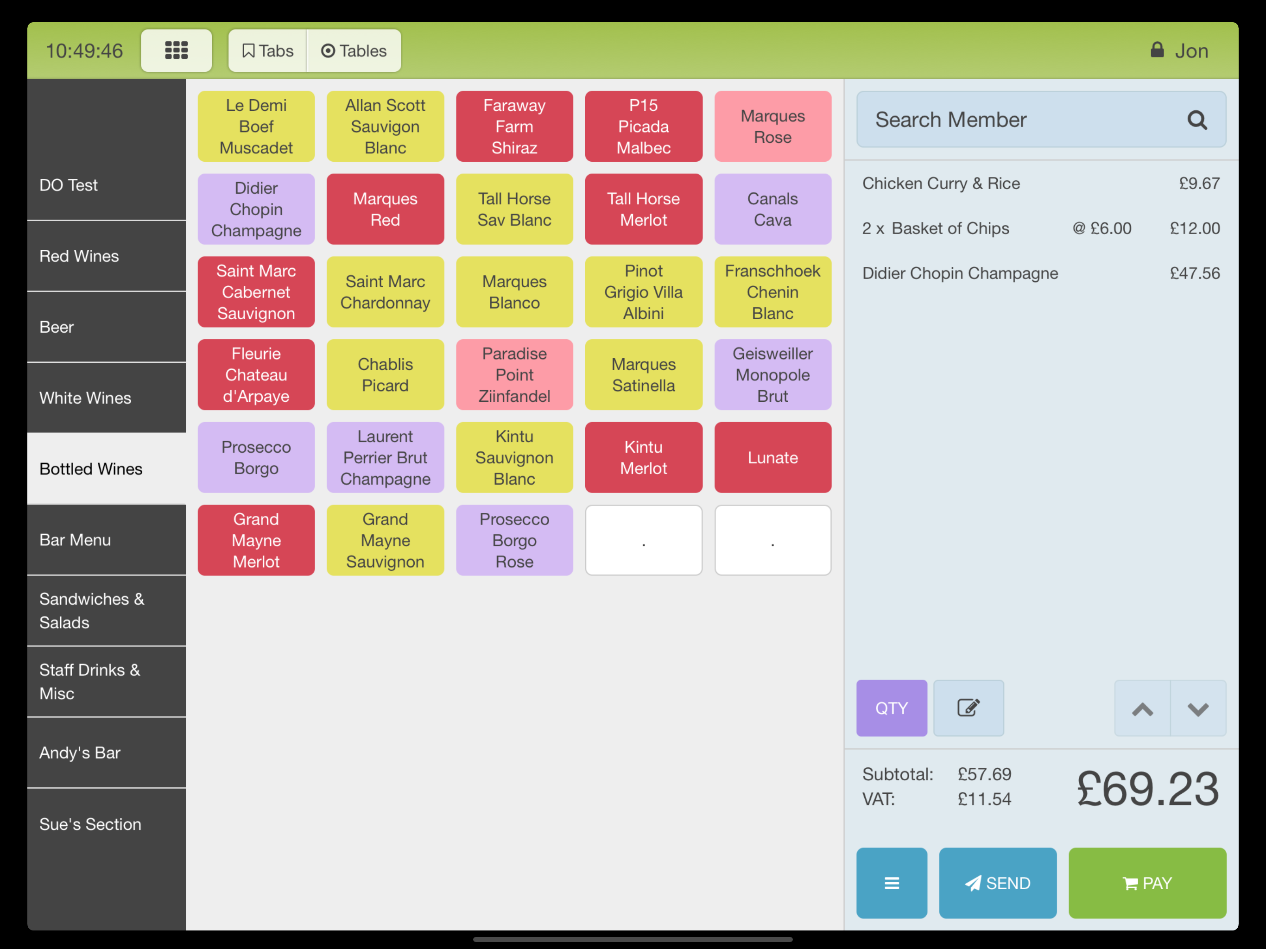Add Prosecco Borgo Rose to order
Viewport: 1266px width, 949px height.
click(x=514, y=540)
